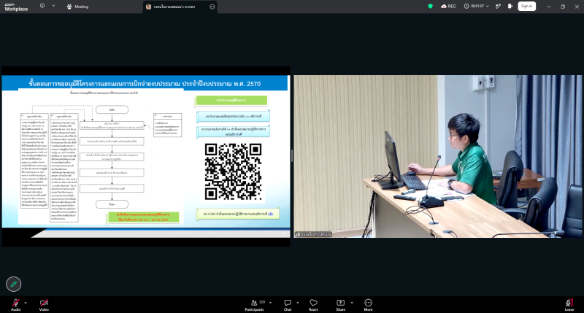Open the React emoji menu
Image resolution: width=584 pixels, height=313 pixels.
point(313,304)
